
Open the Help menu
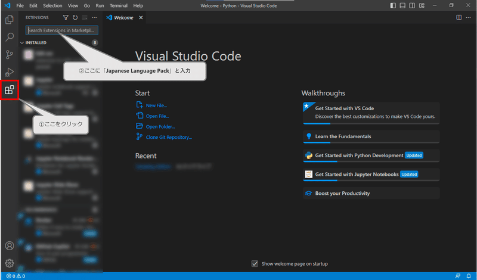(x=138, y=5)
